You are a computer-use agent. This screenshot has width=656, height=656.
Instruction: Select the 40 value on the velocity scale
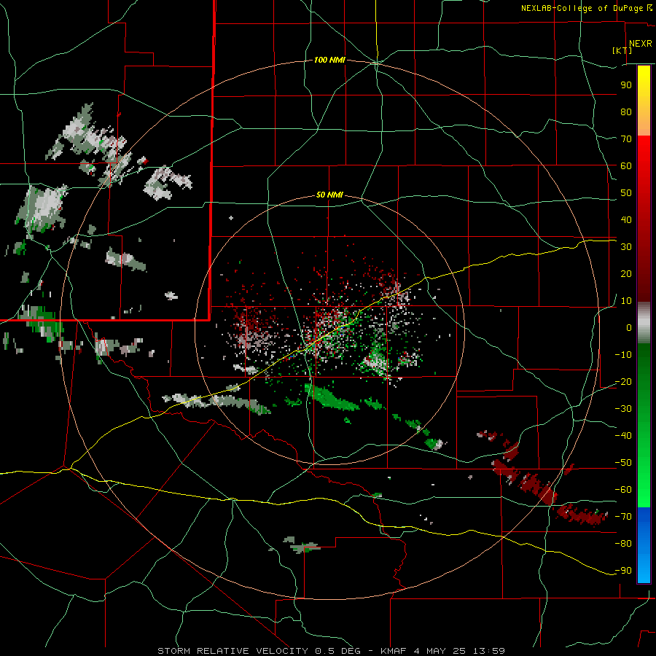tap(626, 219)
